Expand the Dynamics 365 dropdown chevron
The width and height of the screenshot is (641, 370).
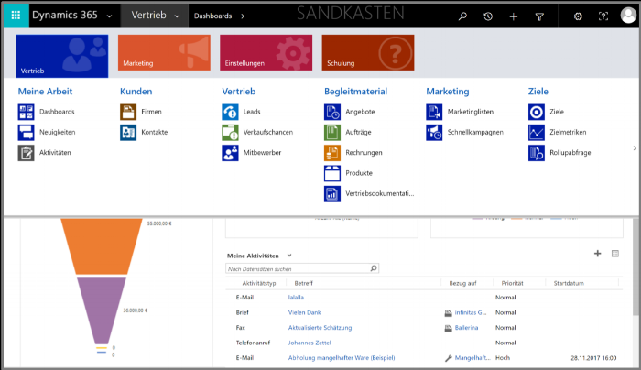coord(109,16)
